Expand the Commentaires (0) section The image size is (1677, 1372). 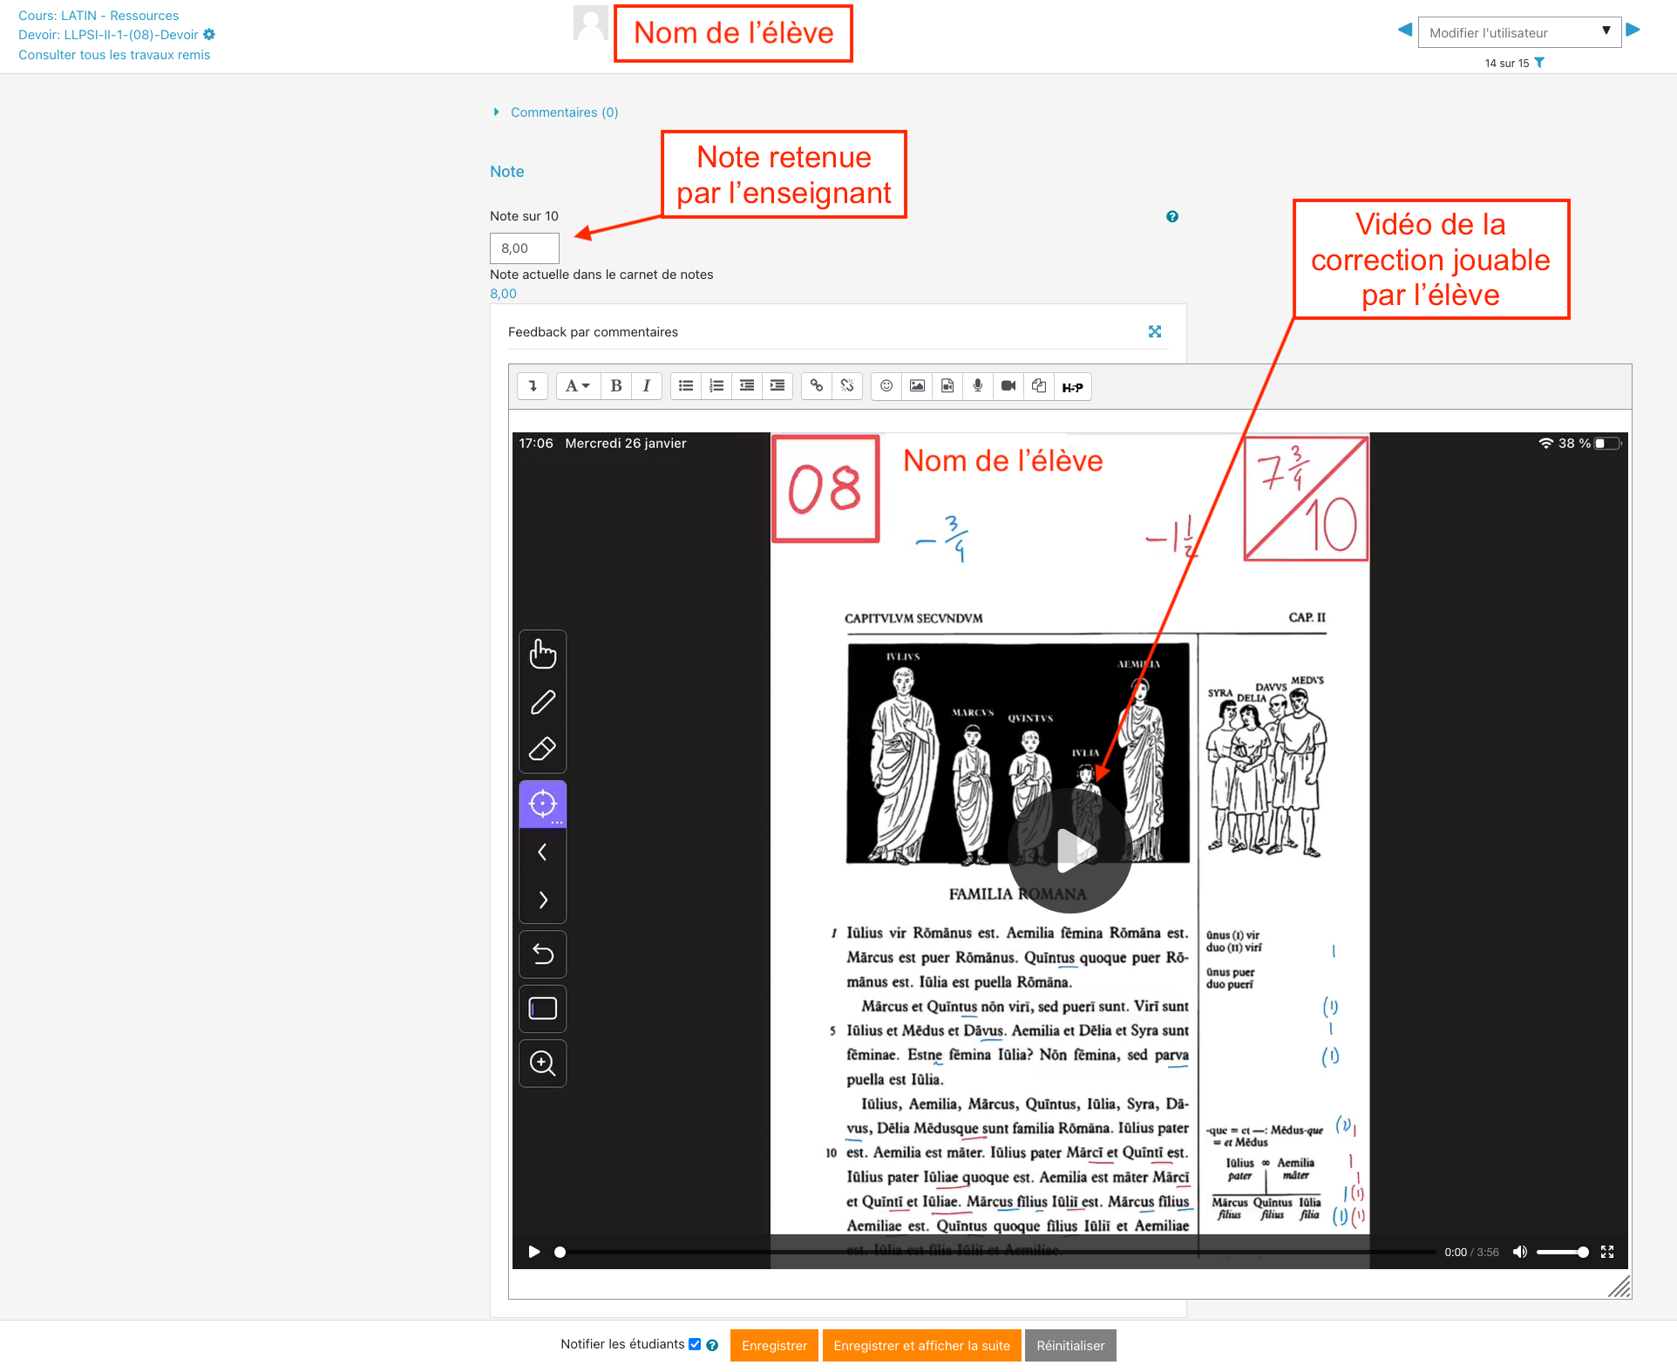point(563,112)
